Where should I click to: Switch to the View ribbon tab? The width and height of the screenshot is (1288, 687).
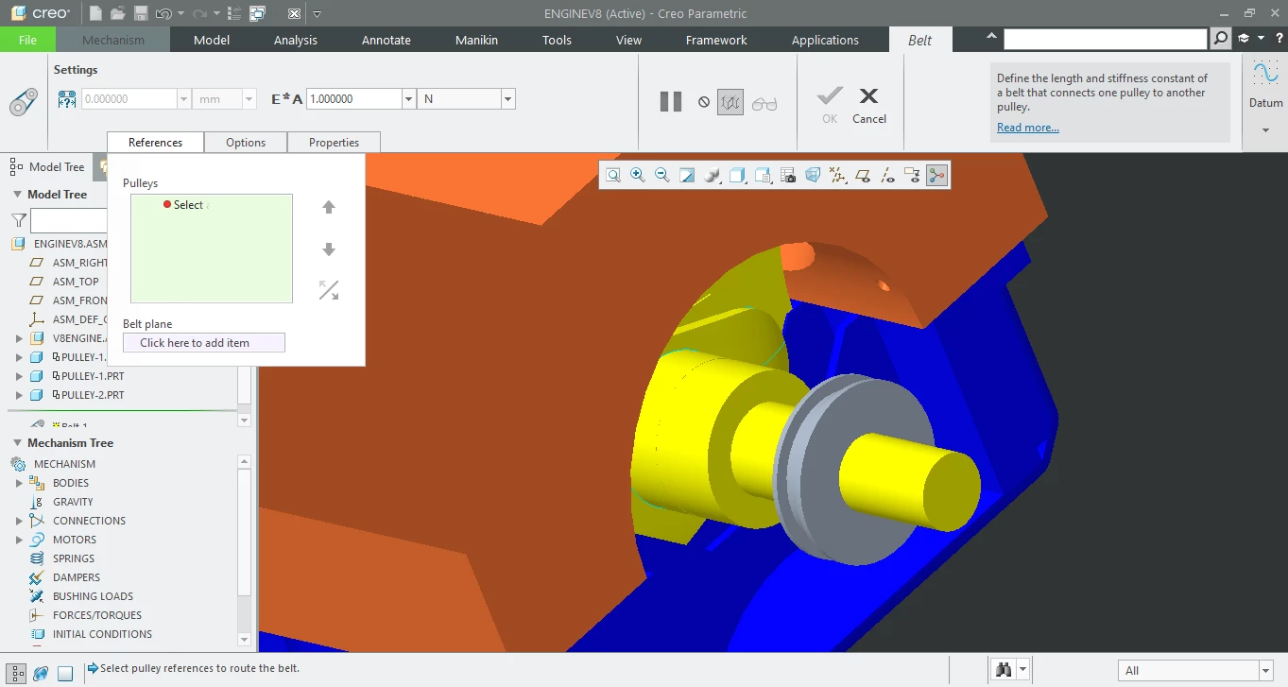pos(628,40)
